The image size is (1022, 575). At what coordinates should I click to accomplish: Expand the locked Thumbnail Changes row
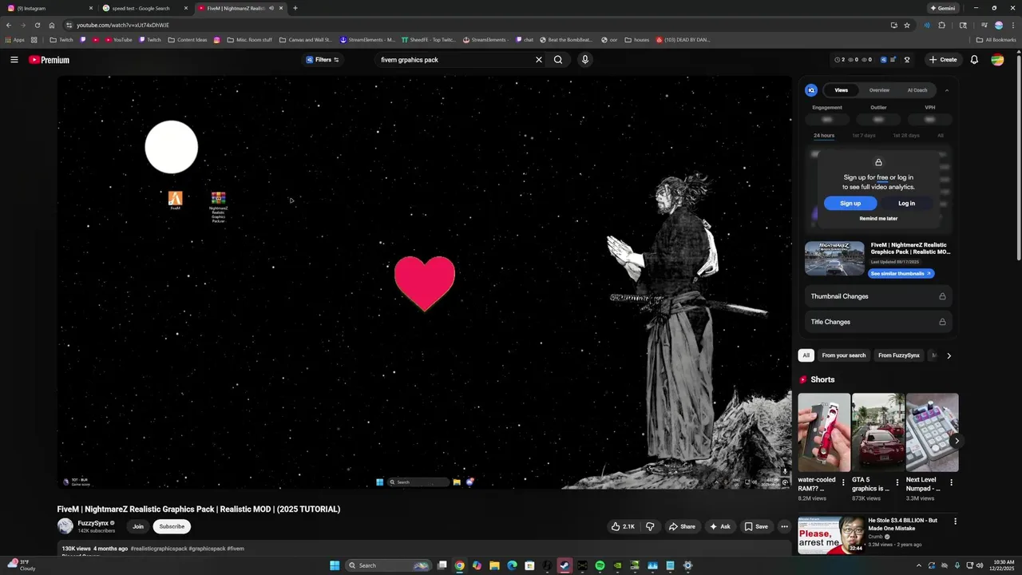(x=878, y=296)
